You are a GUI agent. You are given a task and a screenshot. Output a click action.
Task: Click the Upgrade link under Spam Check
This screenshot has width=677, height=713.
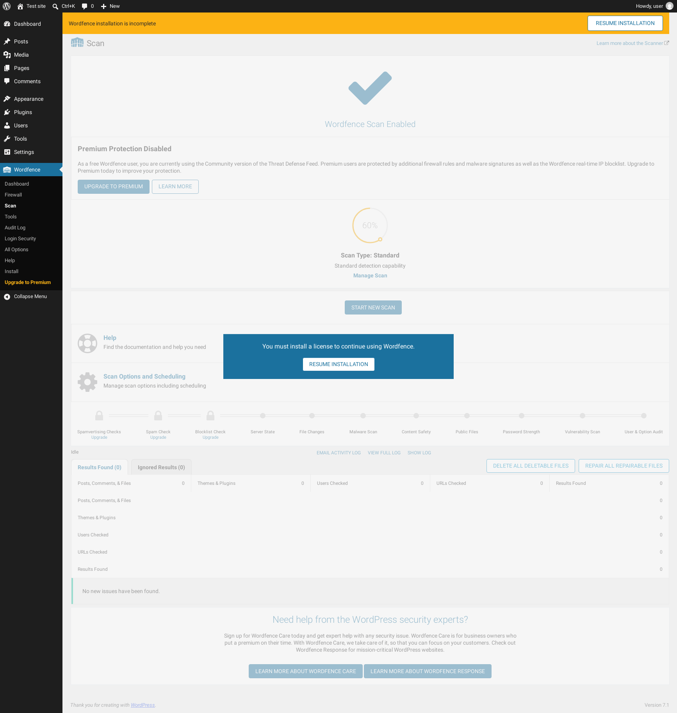[x=158, y=437]
